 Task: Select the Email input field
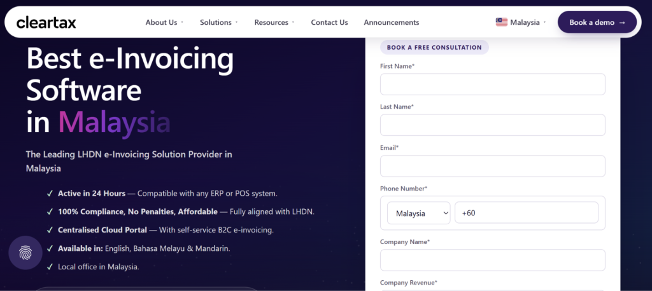(x=492, y=166)
